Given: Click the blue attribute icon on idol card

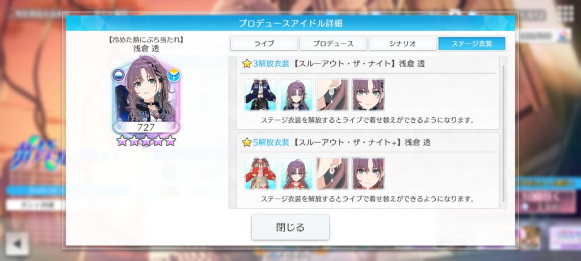Looking at the screenshot, I should [119, 75].
